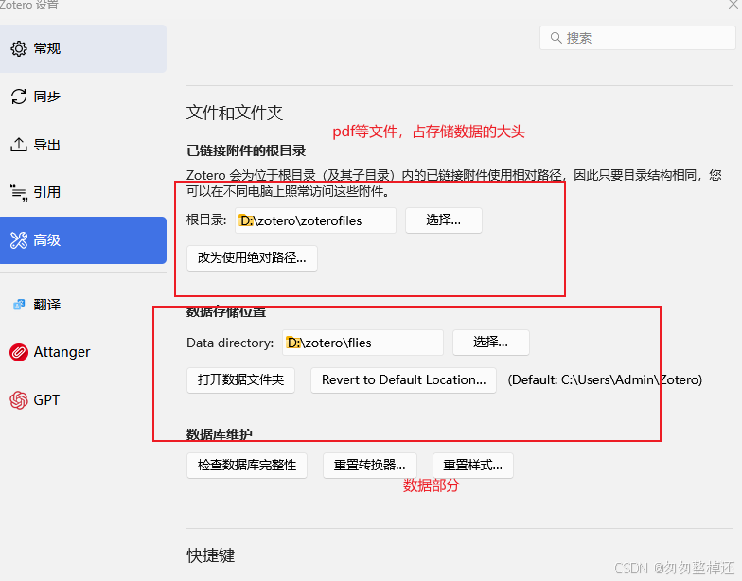Viewport: 742px width, 581px height.
Task: Switch to the 同步 pane
Action: (x=83, y=97)
